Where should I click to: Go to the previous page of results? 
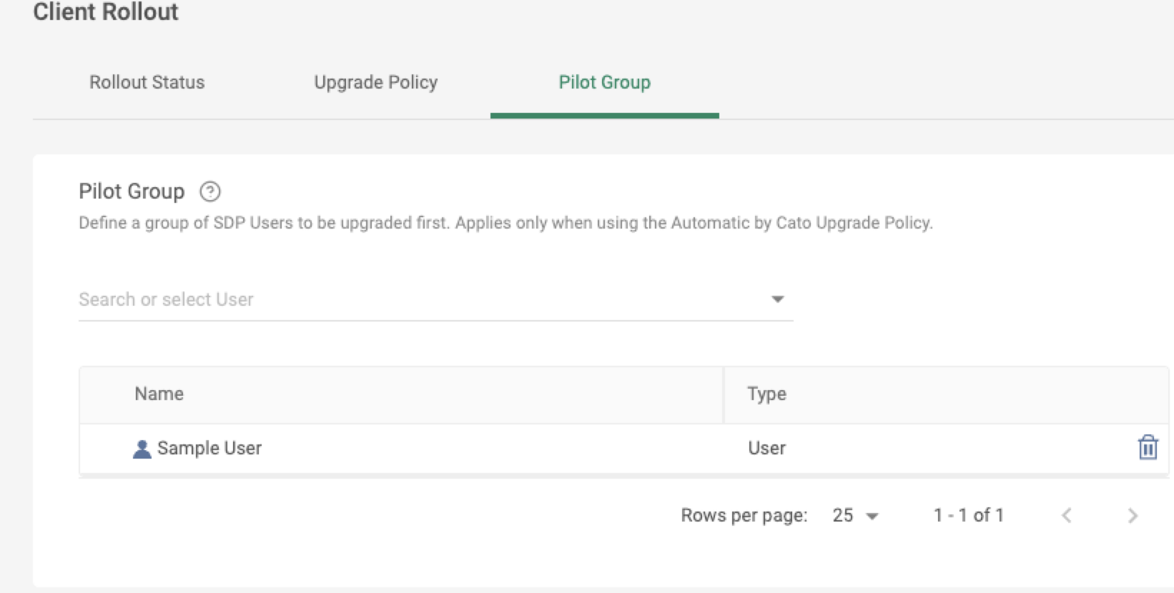(x=1067, y=515)
